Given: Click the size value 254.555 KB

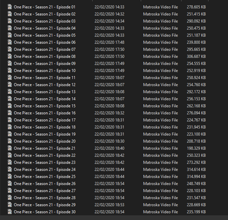Looking at the screenshot, I should pyautogui.click(x=196, y=64).
